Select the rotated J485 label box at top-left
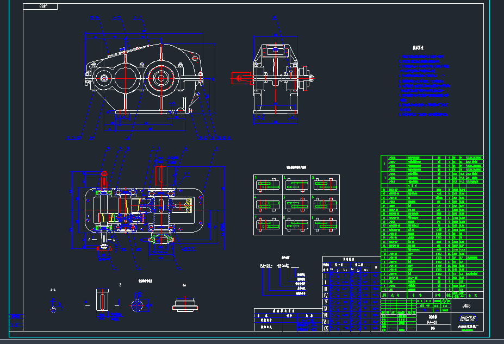 (40, 7)
